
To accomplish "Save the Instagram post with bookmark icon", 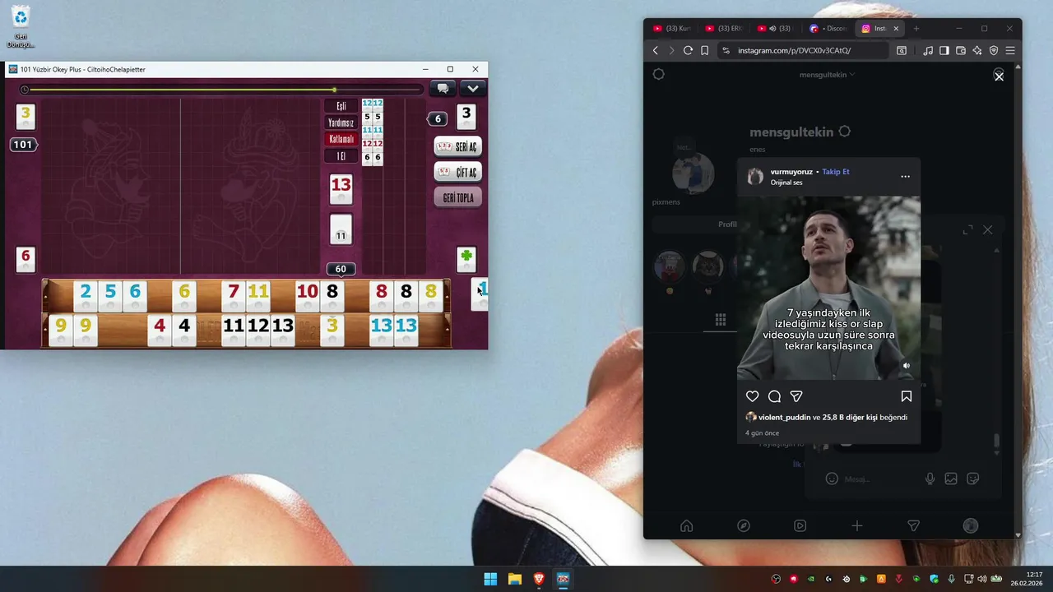I will click(906, 396).
